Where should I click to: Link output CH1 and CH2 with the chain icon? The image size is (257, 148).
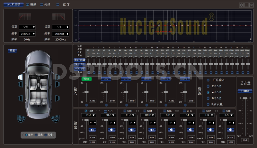98,111
